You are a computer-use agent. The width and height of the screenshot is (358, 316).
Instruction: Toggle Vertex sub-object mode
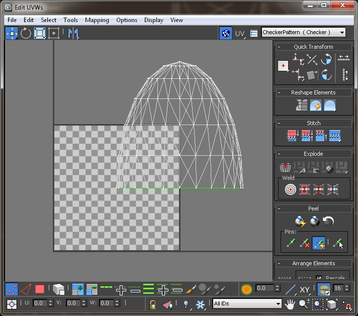click(x=12, y=289)
